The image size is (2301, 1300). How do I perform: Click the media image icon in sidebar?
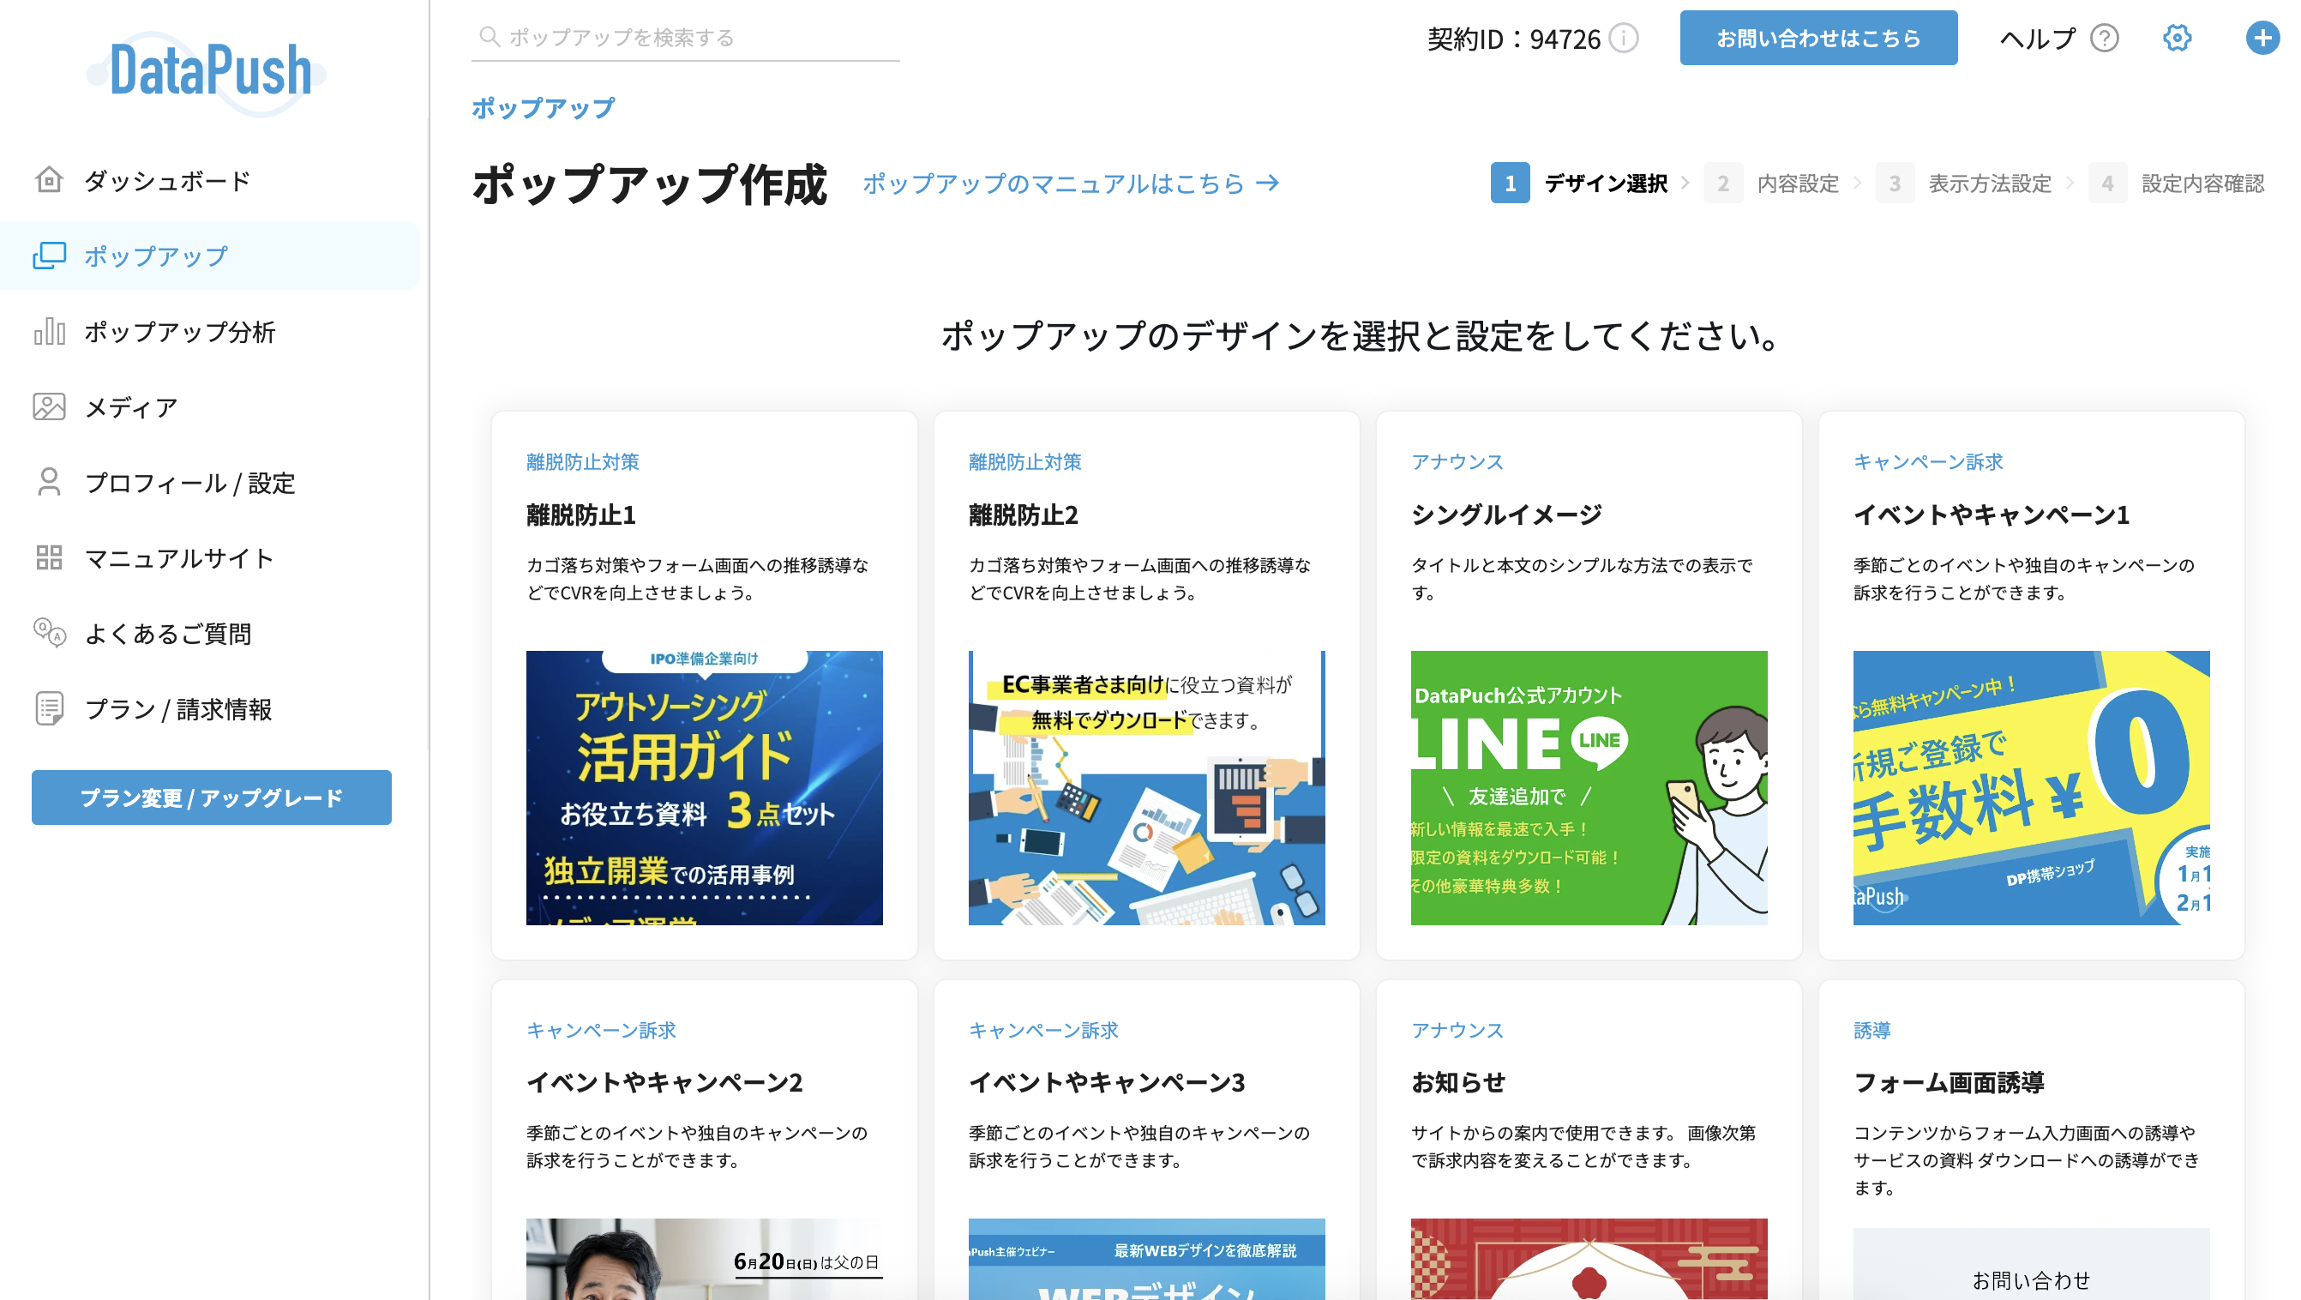[49, 407]
